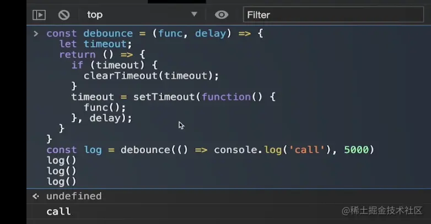The image size is (431, 224).
Task: Click the '5000' delay value
Action: click(x=356, y=150)
